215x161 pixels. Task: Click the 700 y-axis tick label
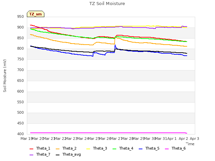pos(20,70)
